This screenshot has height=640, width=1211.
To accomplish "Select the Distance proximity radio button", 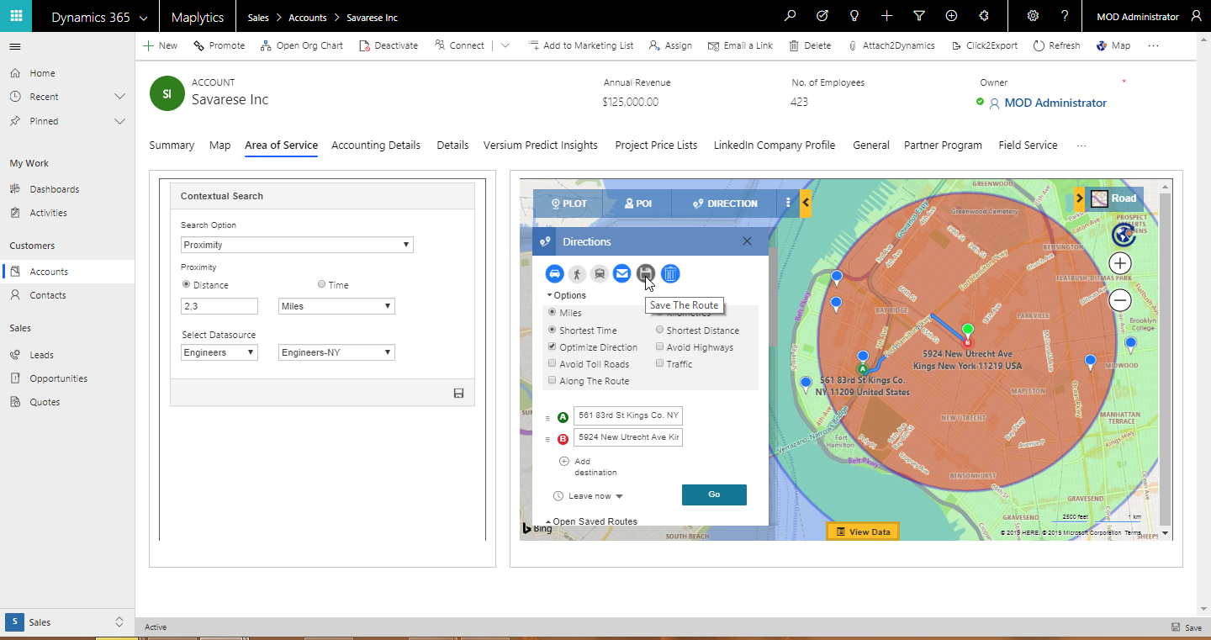I will (186, 284).
